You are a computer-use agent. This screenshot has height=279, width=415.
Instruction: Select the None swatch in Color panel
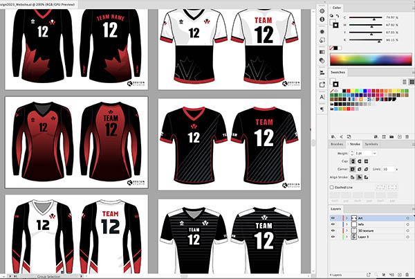[333, 47]
